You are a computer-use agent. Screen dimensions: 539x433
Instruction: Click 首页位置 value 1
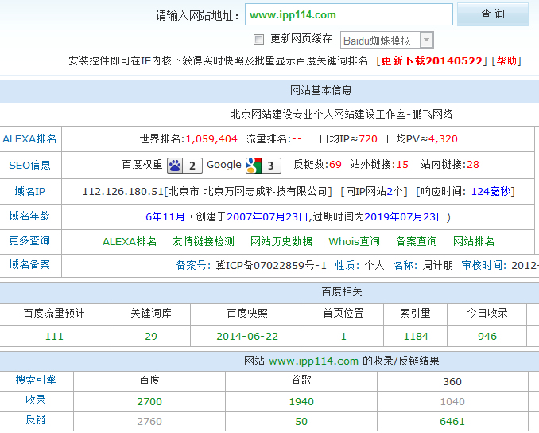343,336
